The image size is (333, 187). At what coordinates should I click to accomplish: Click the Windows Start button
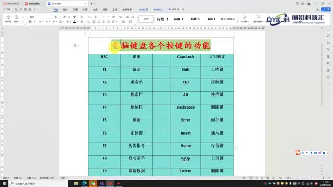pos(4,183)
